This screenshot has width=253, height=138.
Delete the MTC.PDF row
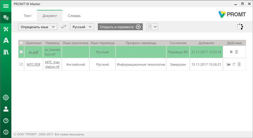[x=239, y=64]
